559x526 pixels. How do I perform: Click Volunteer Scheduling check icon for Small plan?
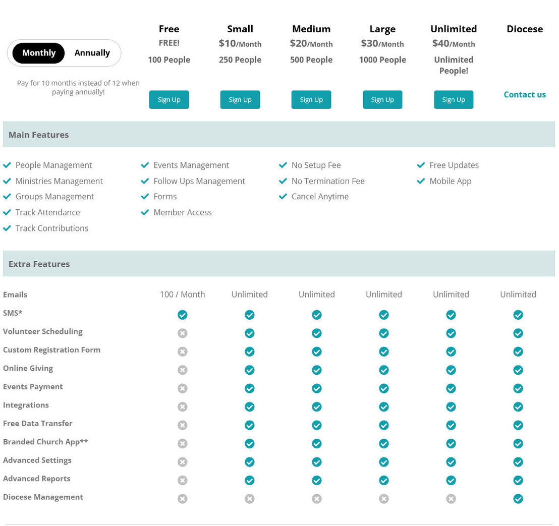point(250,333)
